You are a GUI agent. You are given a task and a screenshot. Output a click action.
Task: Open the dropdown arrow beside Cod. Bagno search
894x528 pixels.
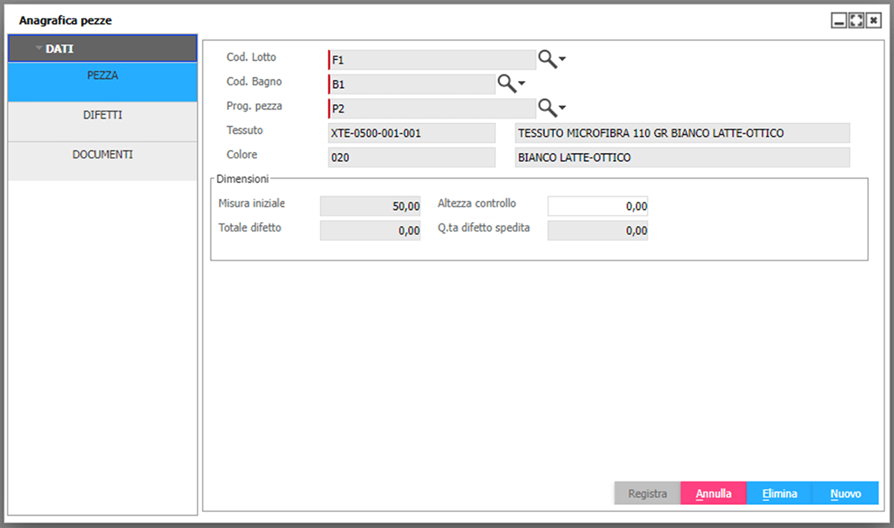tap(521, 84)
